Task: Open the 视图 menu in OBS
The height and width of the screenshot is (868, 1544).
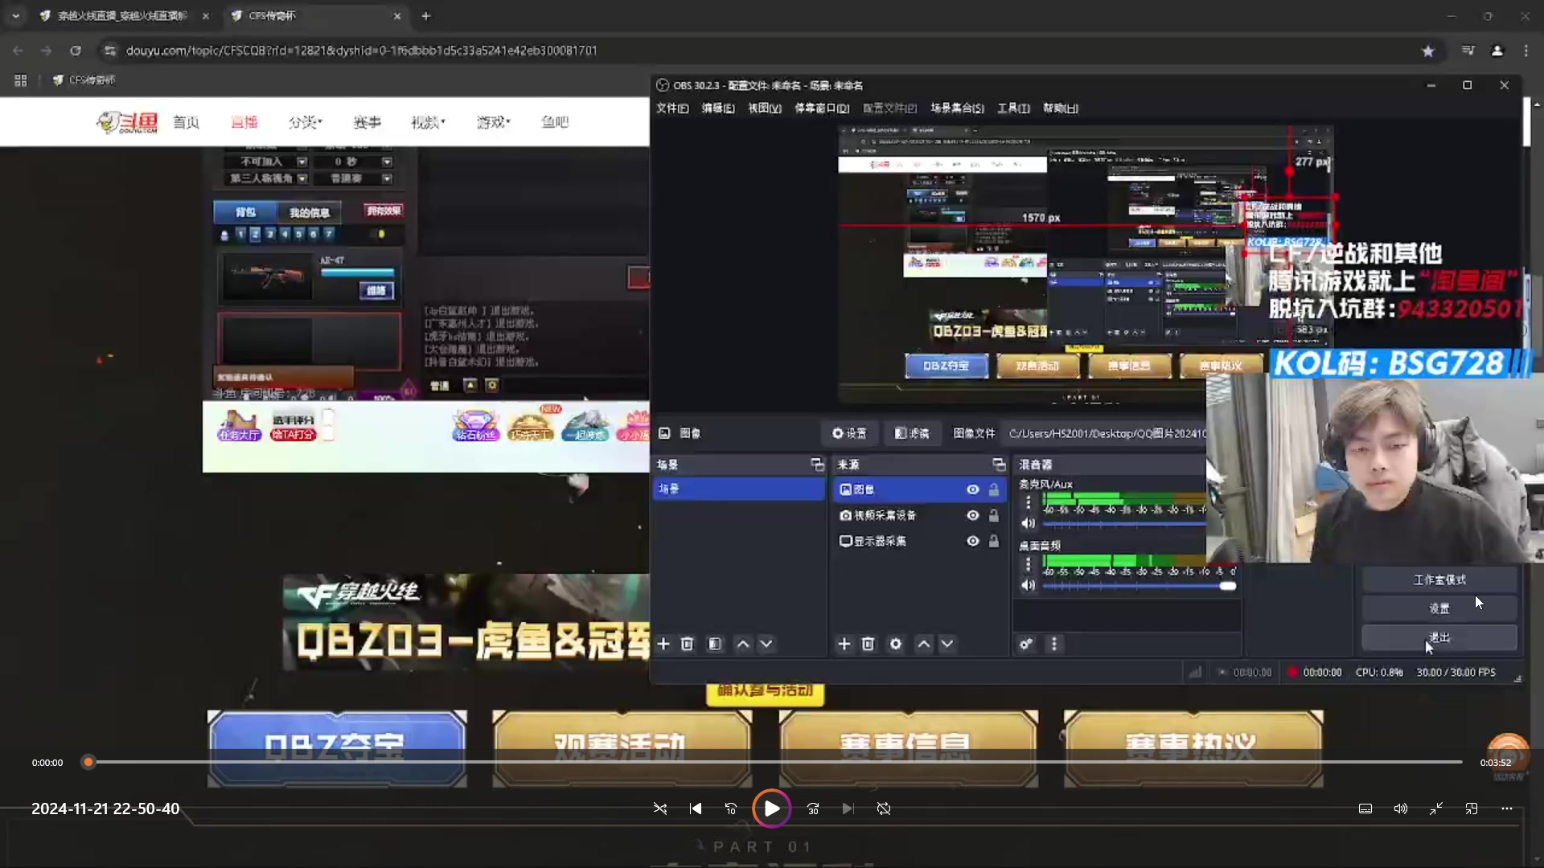Action: point(765,108)
